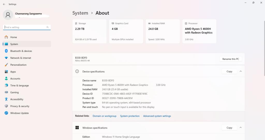Click the Time & language globe icon
265x140 pixels.
click(x=6, y=85)
